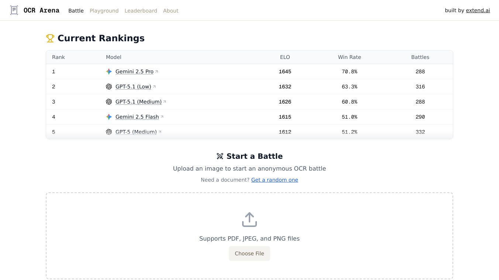Click the win rate 51.0%
This screenshot has height=280, width=499.
[350, 117]
